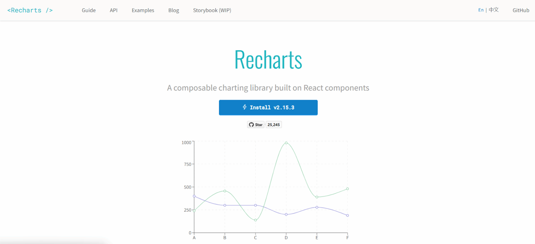Image resolution: width=535 pixels, height=244 pixels.
Task: Click the purple data point above label A
Action: [x=194, y=196]
